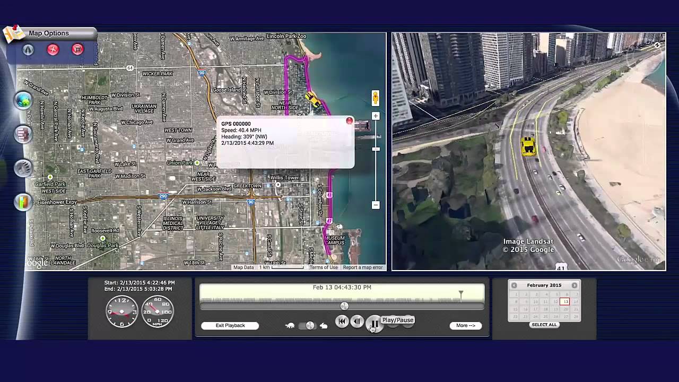
Task: Open the gear settings sidebar button
Action: [23, 168]
